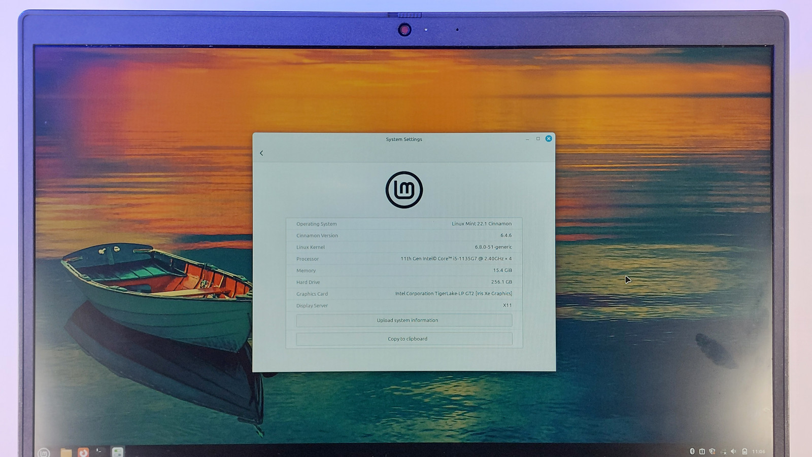Launch the file manager from the panel
This screenshot has width=812, height=457.
(x=66, y=452)
